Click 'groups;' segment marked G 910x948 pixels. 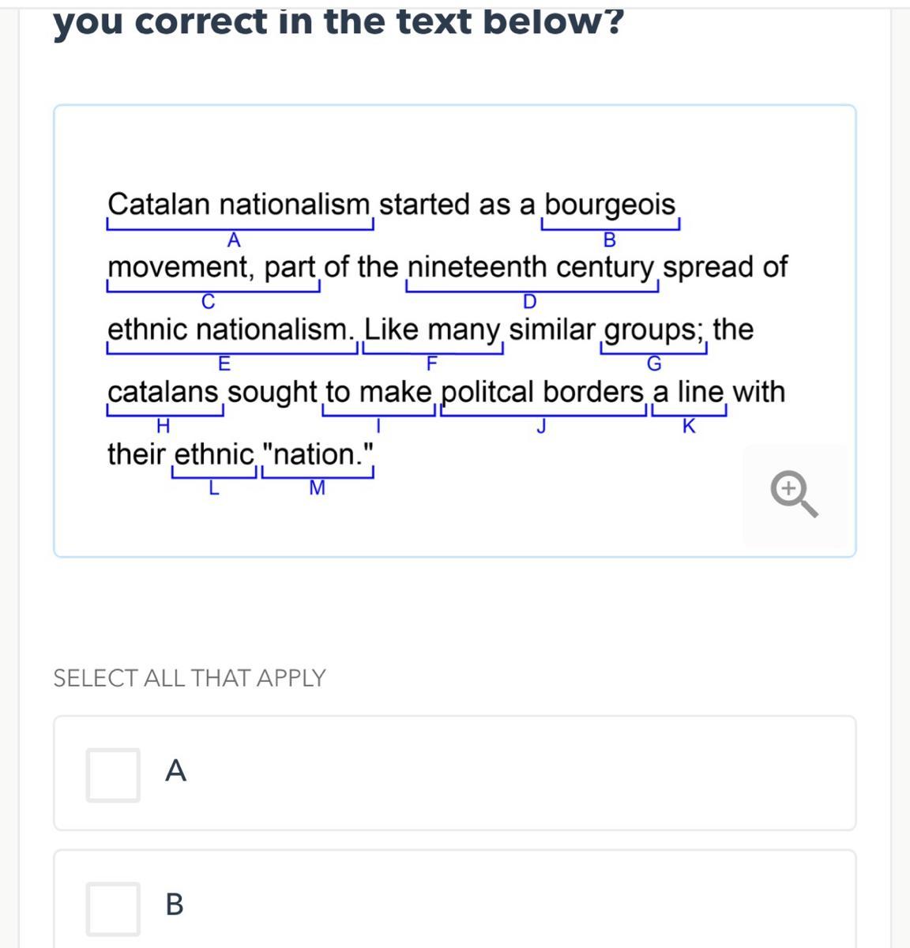654,329
